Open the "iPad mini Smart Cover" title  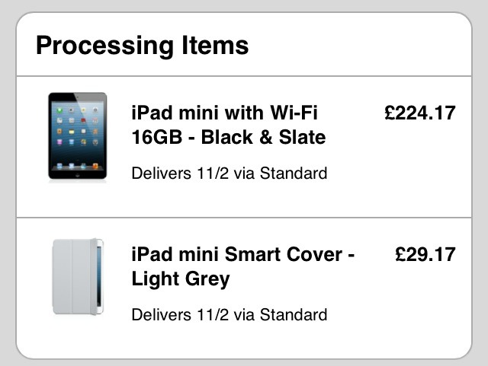(x=242, y=254)
